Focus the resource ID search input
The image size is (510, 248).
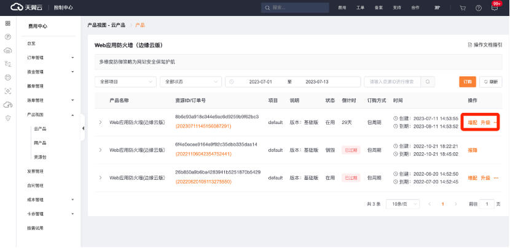[x=392, y=82]
